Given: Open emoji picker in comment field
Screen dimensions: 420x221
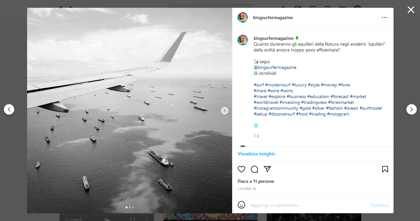Looking at the screenshot, I should pyautogui.click(x=241, y=205).
